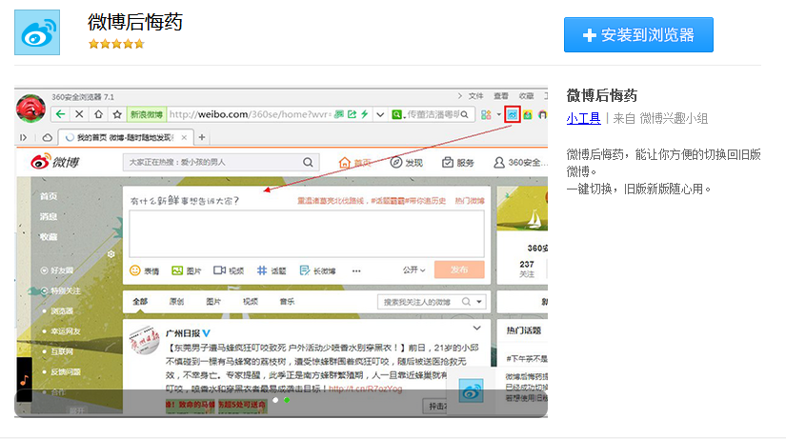The width and height of the screenshot is (786, 439).
Task: Close the 我的首页 browser tab
Action: [x=184, y=137]
